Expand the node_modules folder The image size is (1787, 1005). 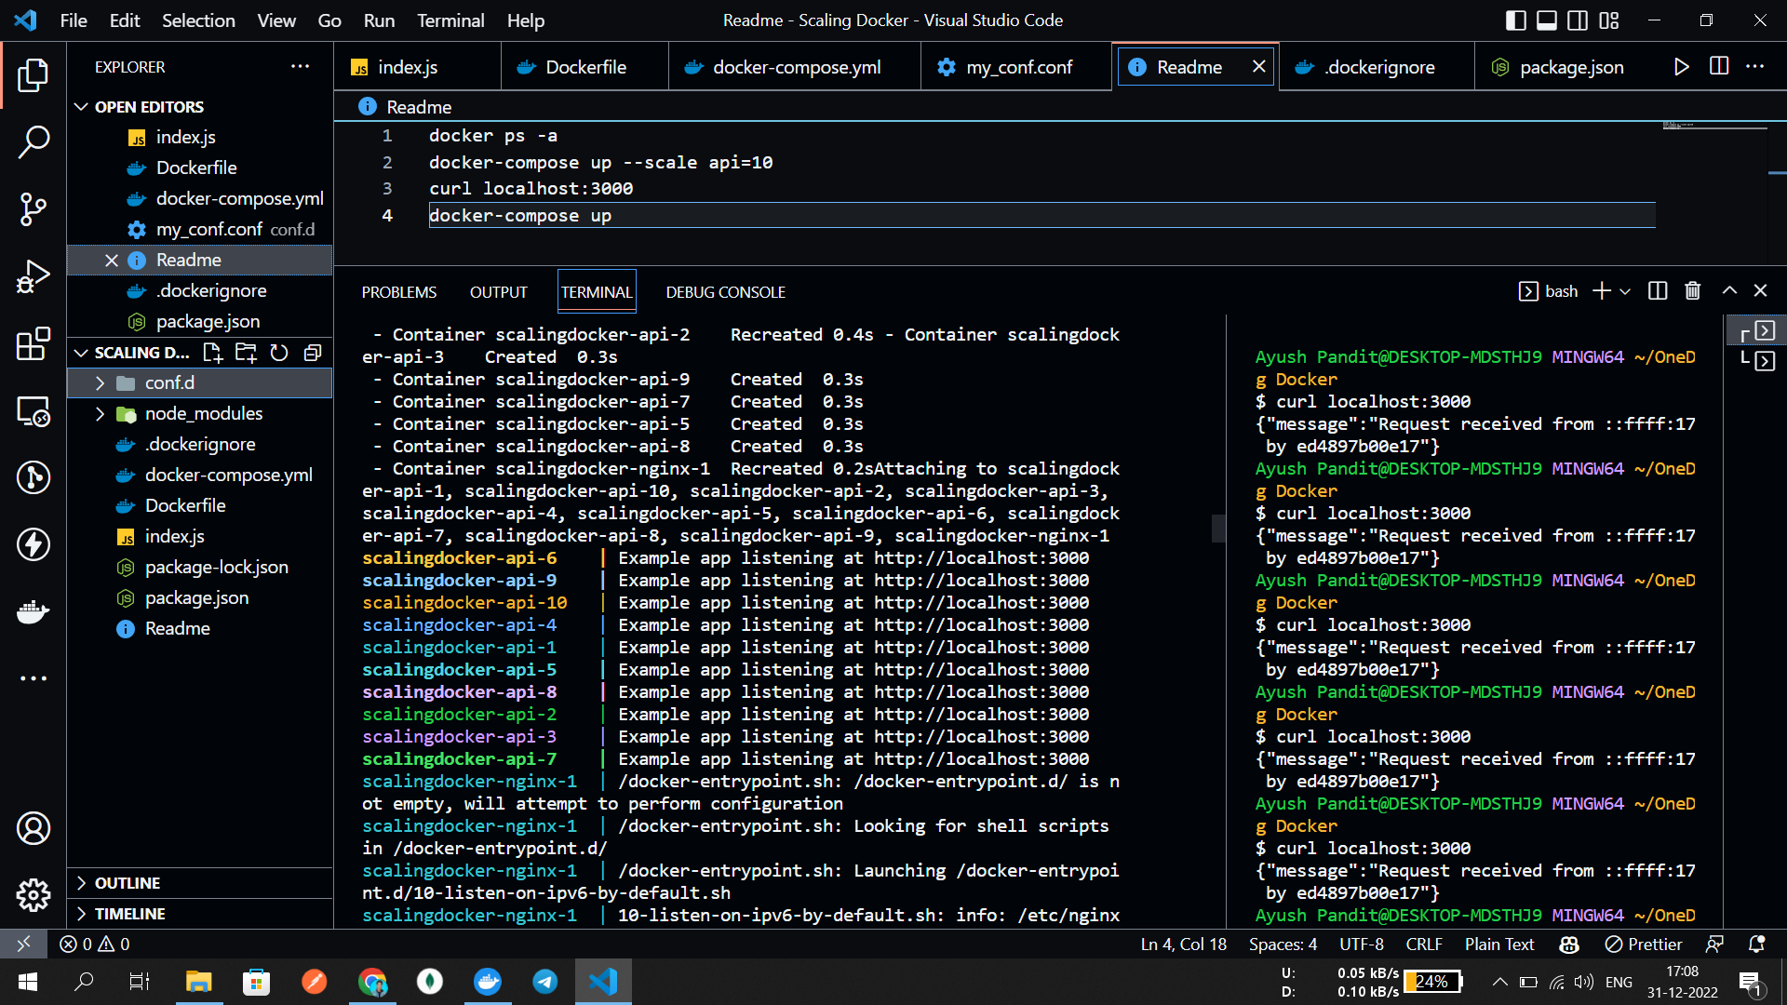click(x=199, y=413)
